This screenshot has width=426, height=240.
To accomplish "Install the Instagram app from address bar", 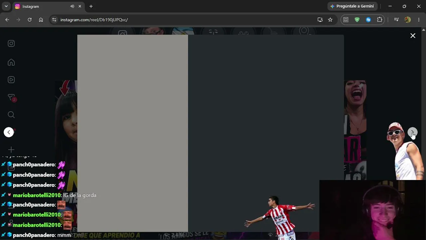I will point(320,20).
